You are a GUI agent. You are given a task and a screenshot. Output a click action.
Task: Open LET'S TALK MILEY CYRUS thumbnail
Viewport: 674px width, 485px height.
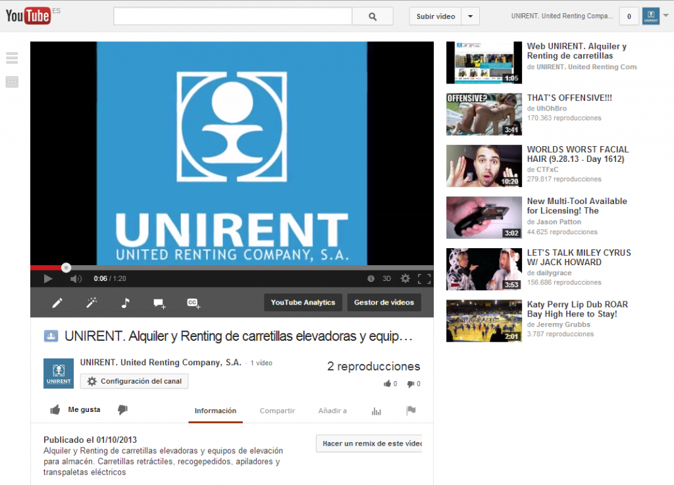484,269
